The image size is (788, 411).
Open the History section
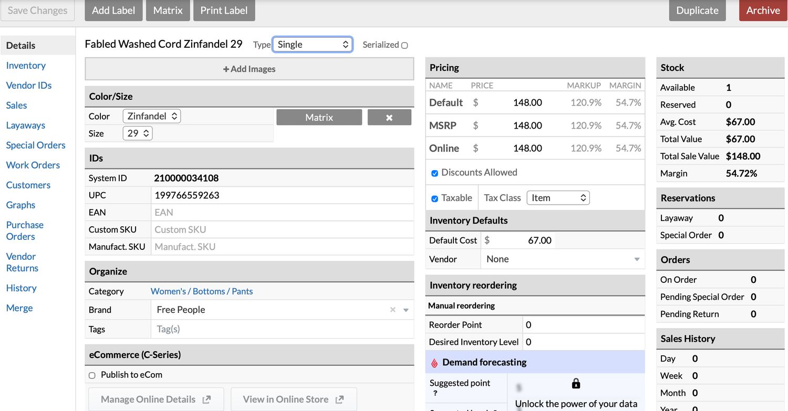(21, 288)
